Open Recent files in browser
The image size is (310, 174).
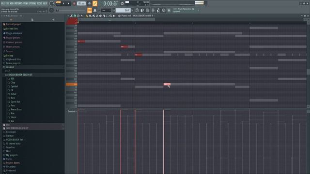pos(12,29)
